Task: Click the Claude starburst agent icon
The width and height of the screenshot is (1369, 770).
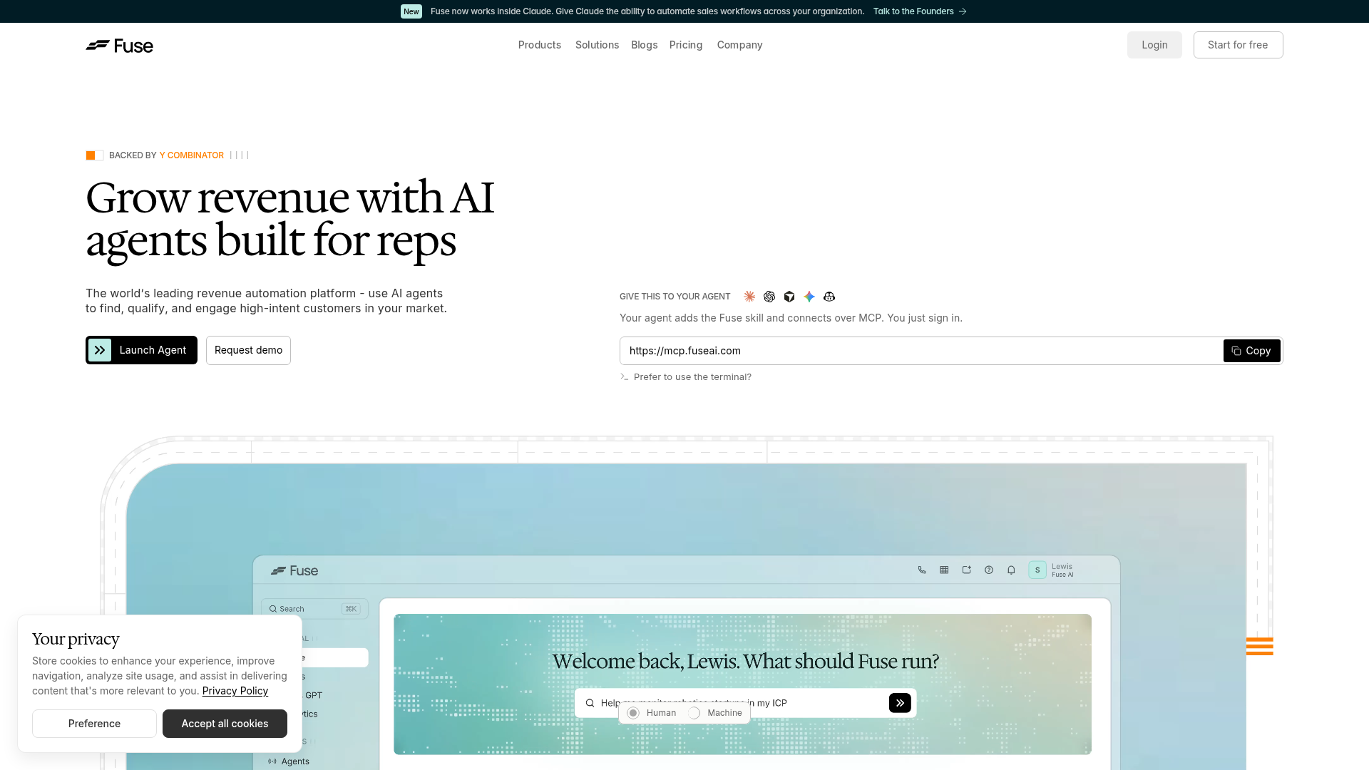Action: (x=749, y=297)
